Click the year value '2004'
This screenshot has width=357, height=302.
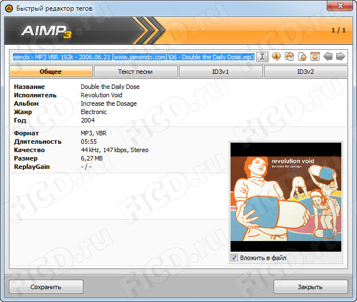click(x=88, y=120)
